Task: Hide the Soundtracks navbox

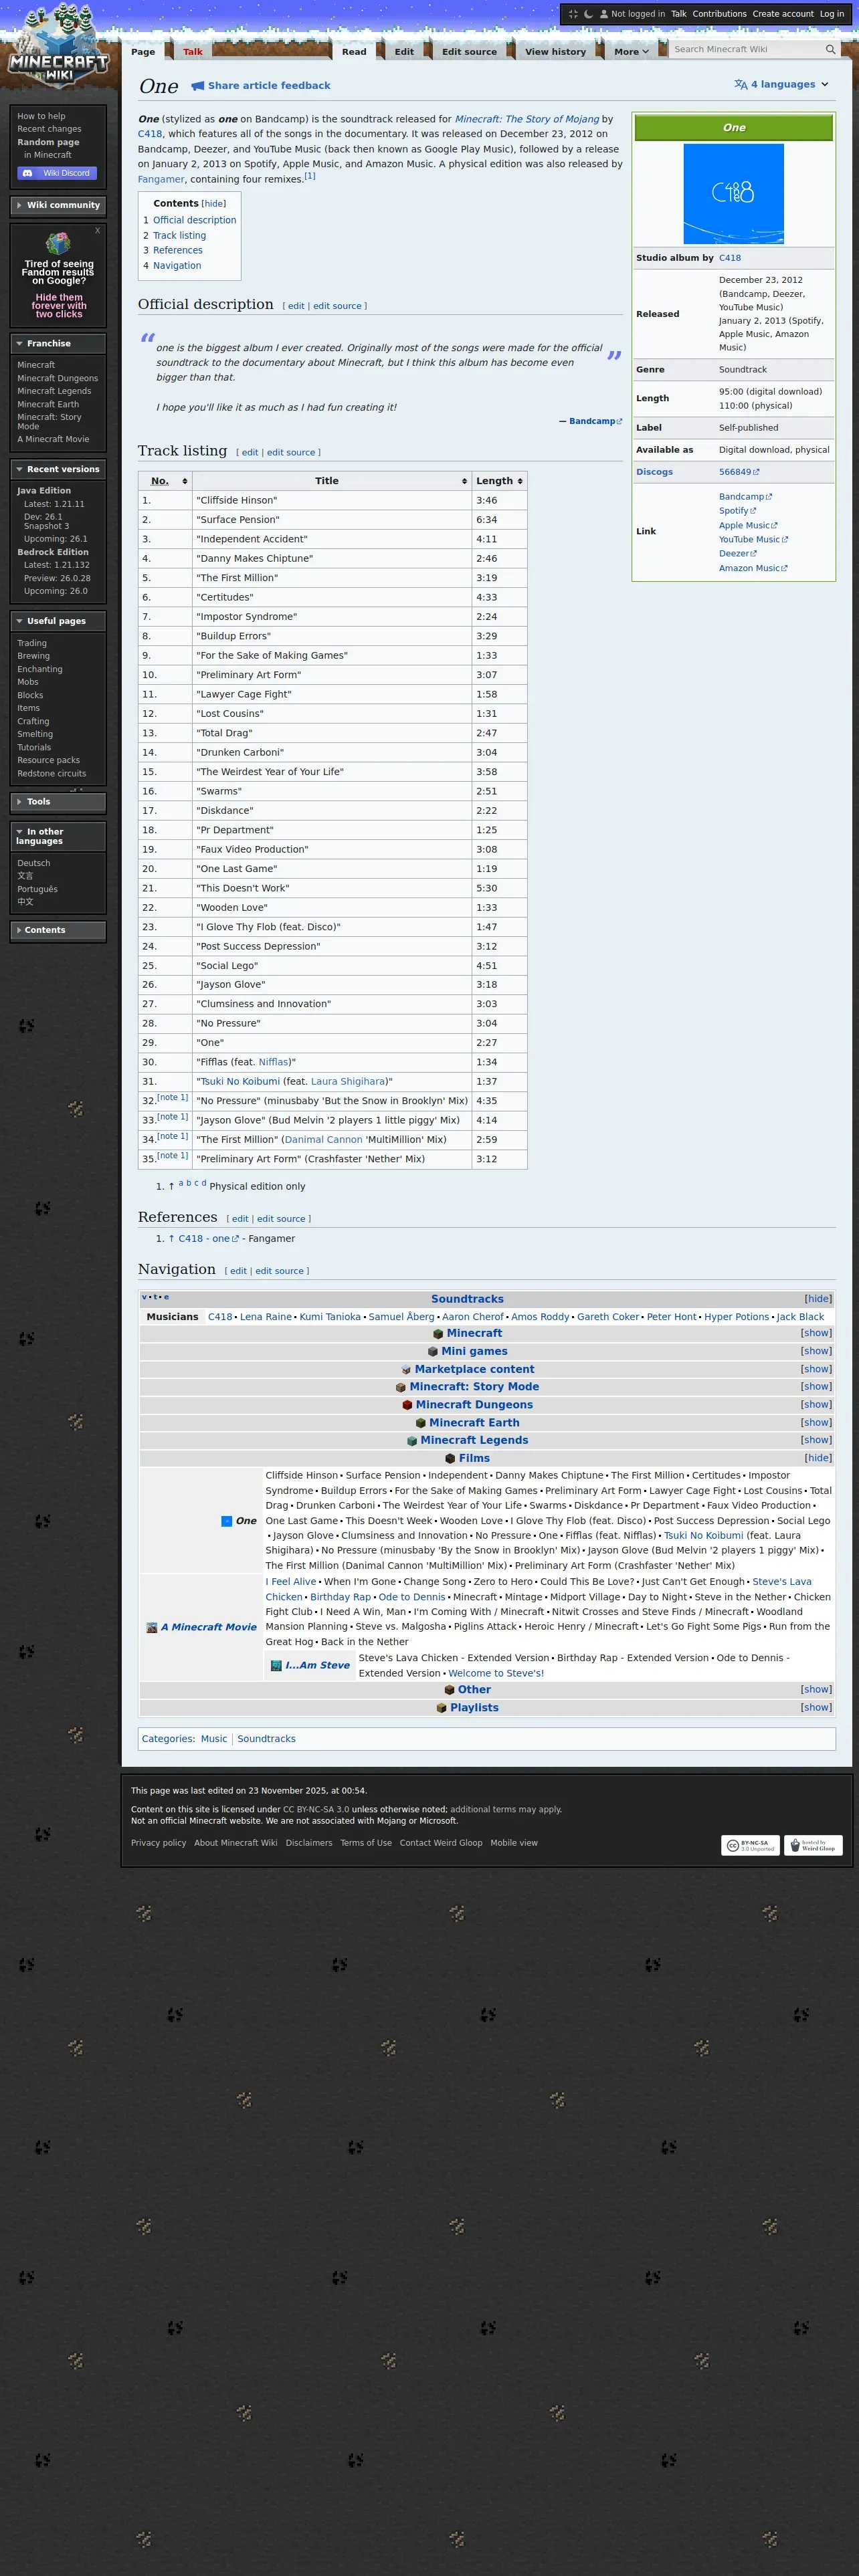Action: (x=818, y=1299)
